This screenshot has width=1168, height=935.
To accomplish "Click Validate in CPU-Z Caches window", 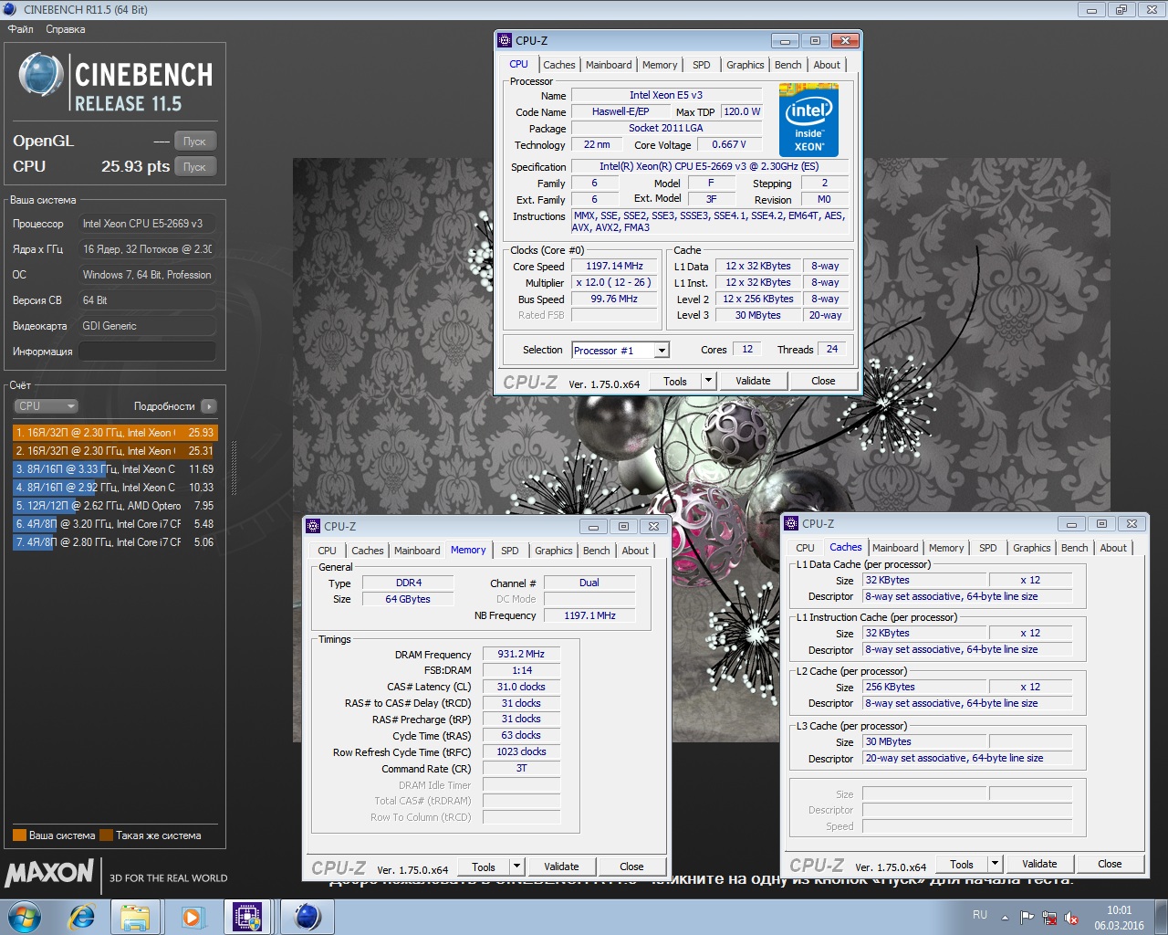I will pyautogui.click(x=1039, y=865).
